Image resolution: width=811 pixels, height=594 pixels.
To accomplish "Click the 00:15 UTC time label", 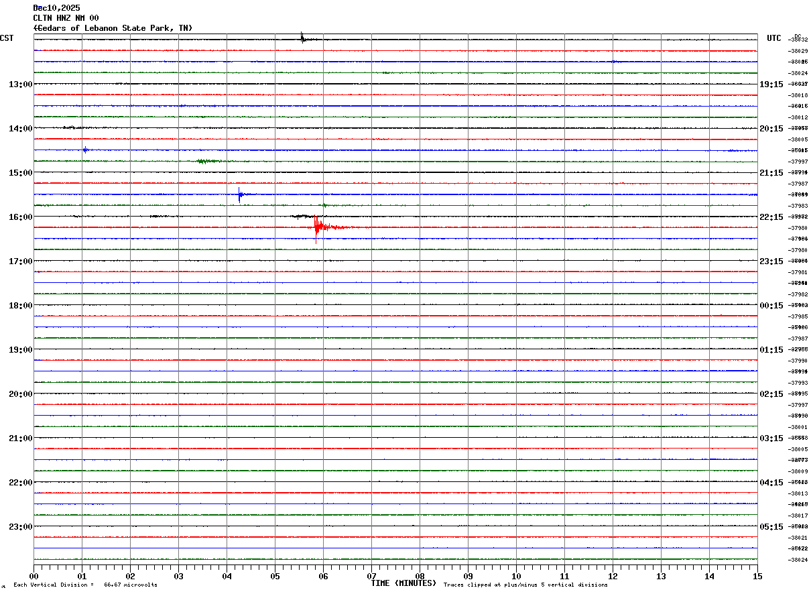I will pos(771,306).
